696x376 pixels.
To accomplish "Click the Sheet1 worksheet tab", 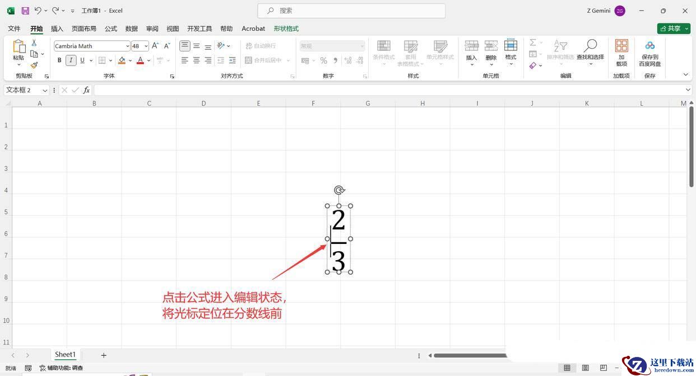I will [x=65, y=355].
